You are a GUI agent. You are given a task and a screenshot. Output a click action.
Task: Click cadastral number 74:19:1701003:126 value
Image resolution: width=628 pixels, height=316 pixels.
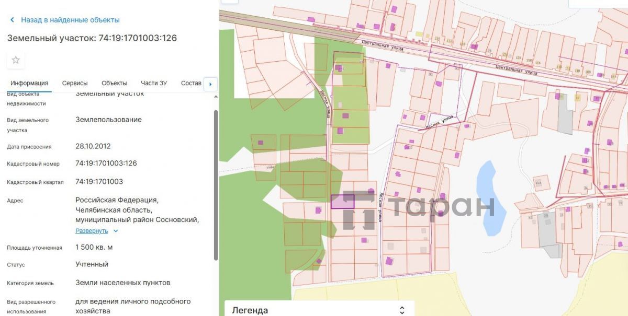pos(106,163)
